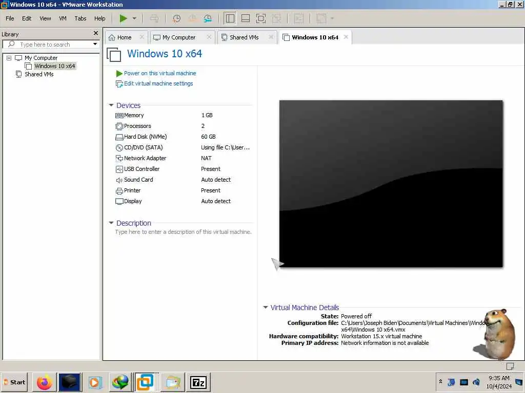Click the green Power On toolbar button
Image resolution: width=525 pixels, height=393 pixels.
(123, 18)
